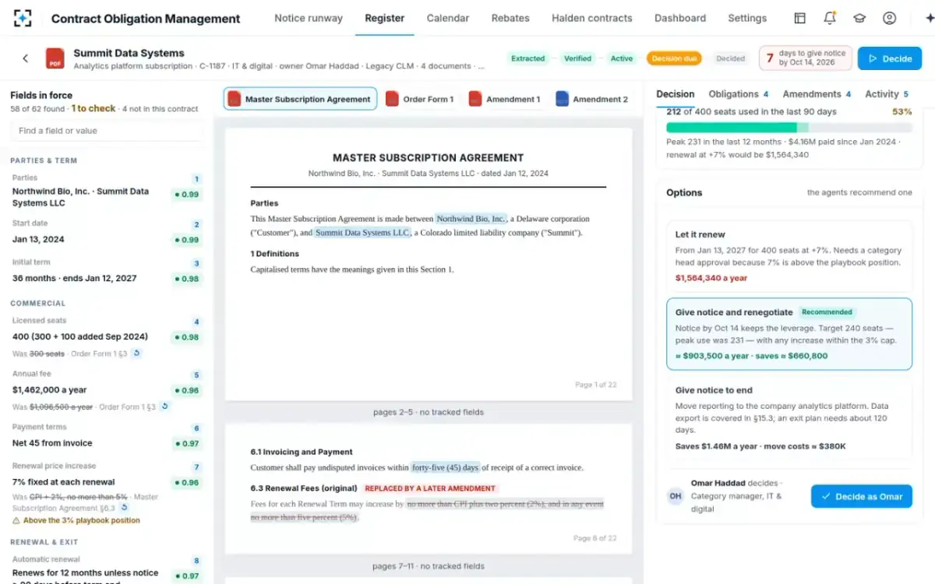Show the Obligations tab in the right panel

(739, 94)
